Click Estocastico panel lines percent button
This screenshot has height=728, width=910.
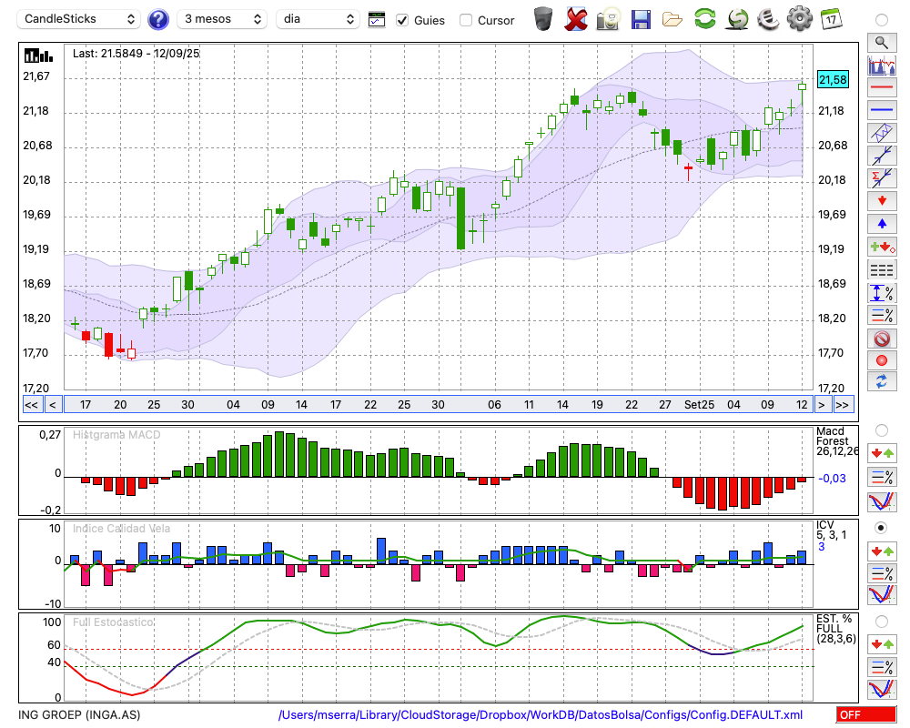pos(882,667)
